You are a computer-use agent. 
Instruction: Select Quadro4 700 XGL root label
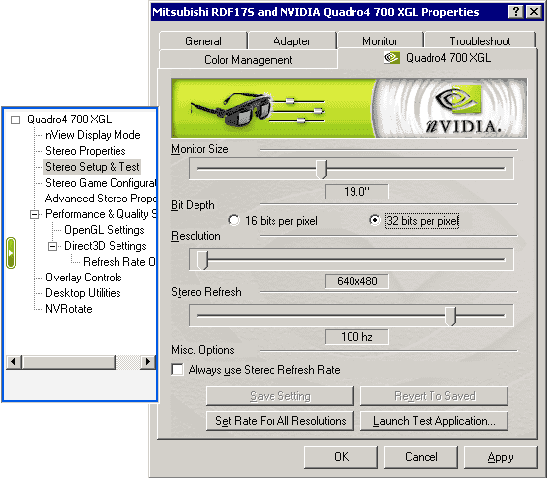(69, 119)
